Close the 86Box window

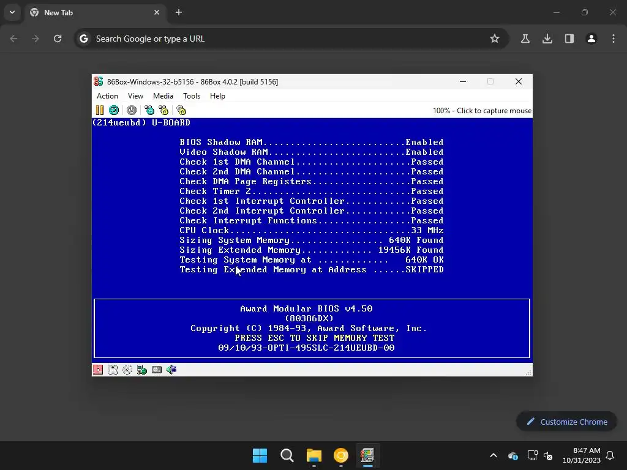519,81
